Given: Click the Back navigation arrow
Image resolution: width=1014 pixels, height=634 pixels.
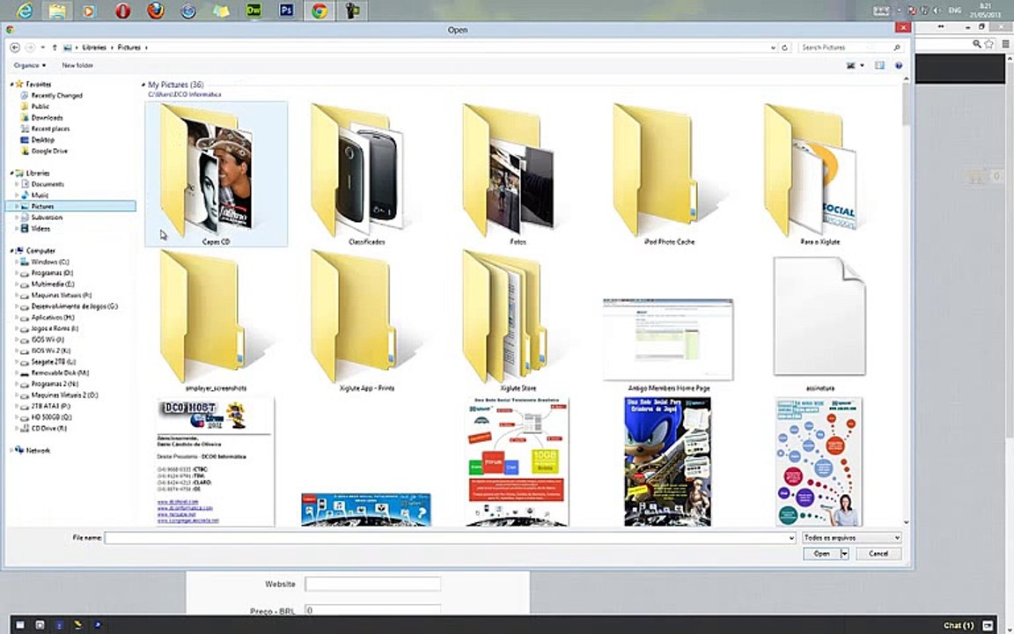Looking at the screenshot, I should coord(14,48).
